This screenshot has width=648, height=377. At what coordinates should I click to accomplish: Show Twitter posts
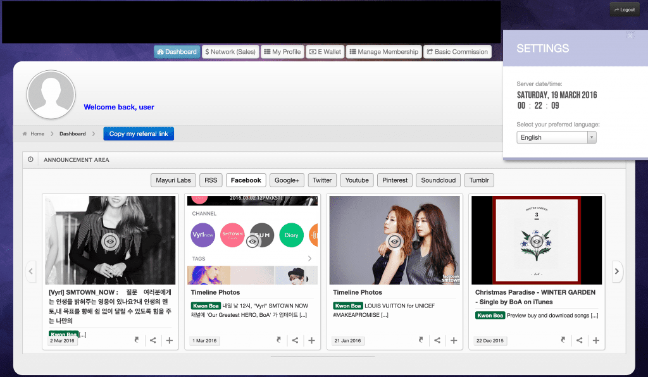point(322,180)
